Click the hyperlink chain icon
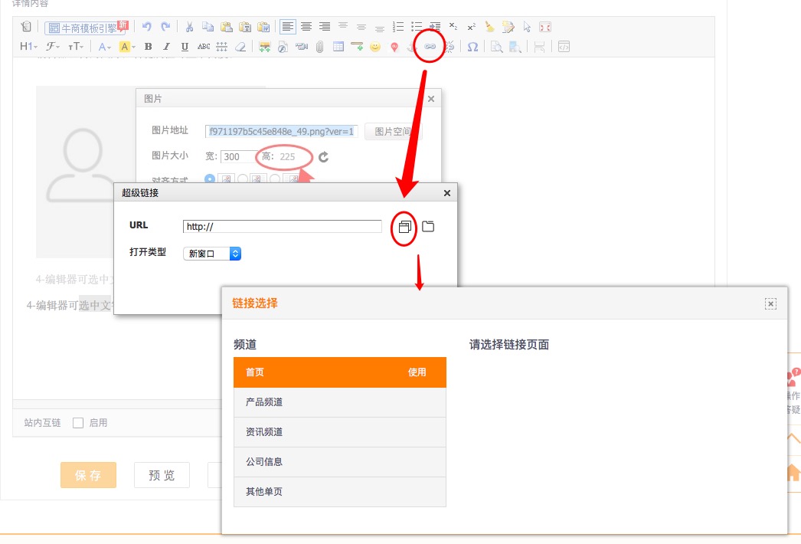 pos(430,47)
